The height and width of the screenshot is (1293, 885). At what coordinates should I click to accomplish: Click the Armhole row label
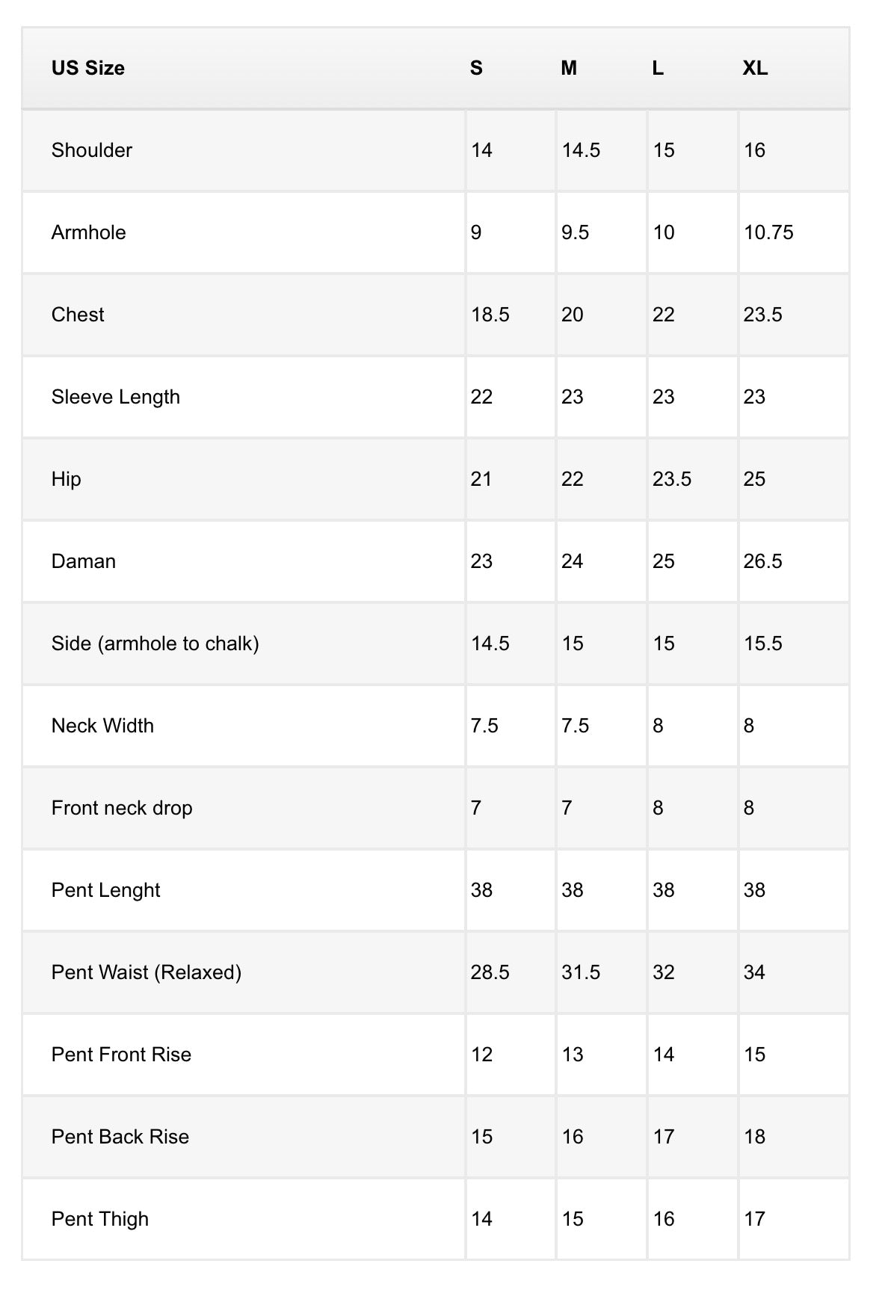point(89,232)
